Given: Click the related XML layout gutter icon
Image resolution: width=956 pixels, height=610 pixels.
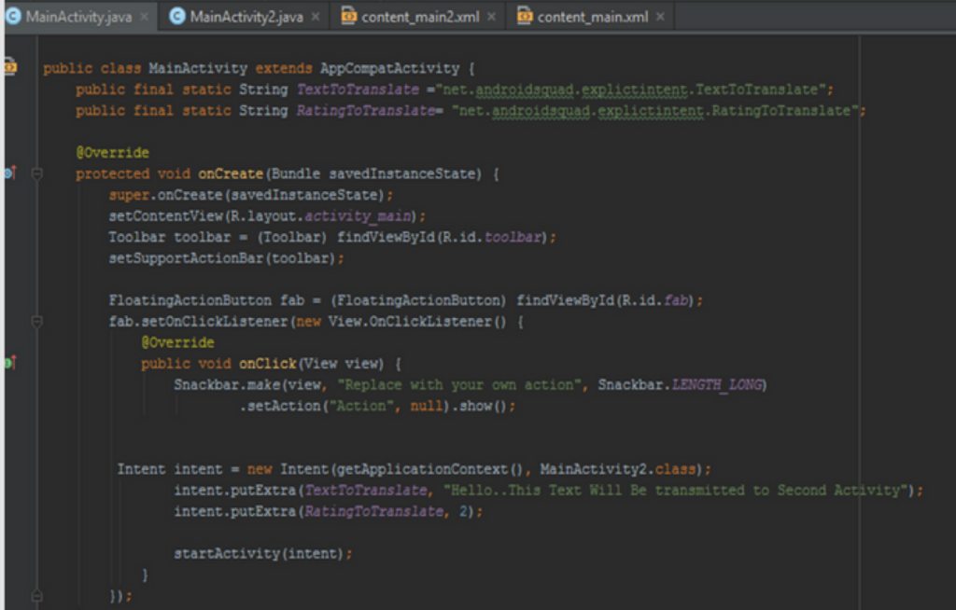Looking at the screenshot, I should point(10,67).
